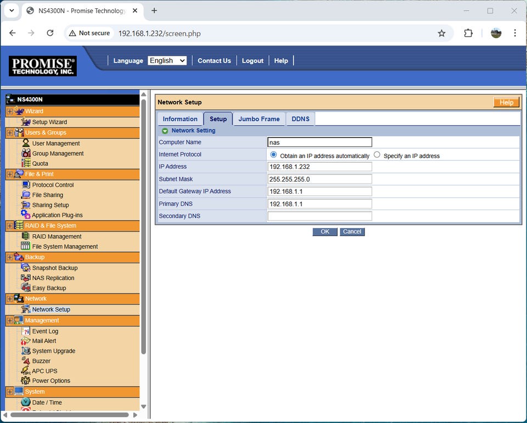Click the Logout link in header

point(253,61)
